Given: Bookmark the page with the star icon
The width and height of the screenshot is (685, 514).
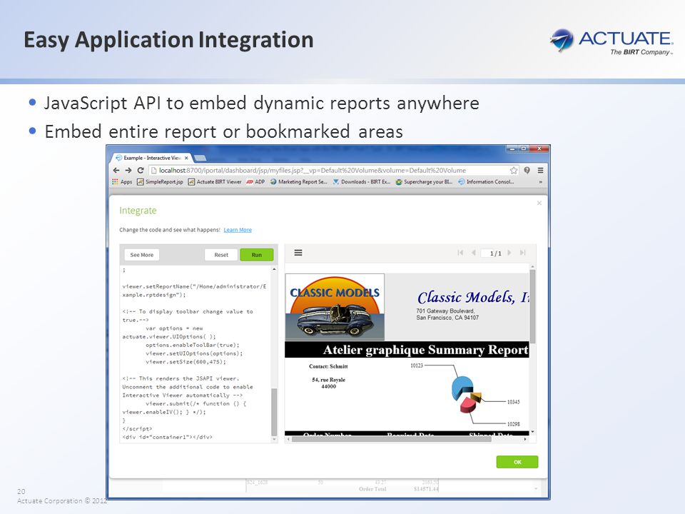Looking at the screenshot, I should (x=514, y=171).
